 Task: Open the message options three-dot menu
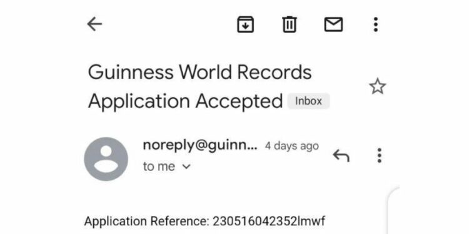click(379, 155)
